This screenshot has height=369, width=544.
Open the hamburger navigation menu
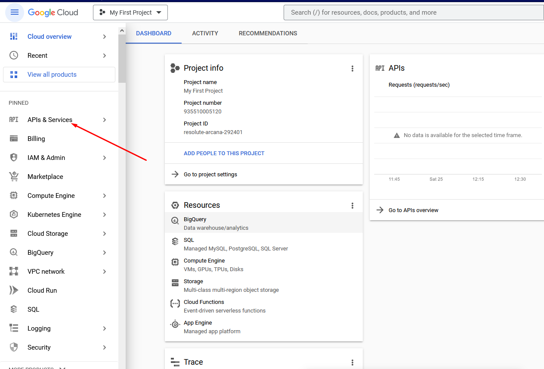tap(14, 13)
